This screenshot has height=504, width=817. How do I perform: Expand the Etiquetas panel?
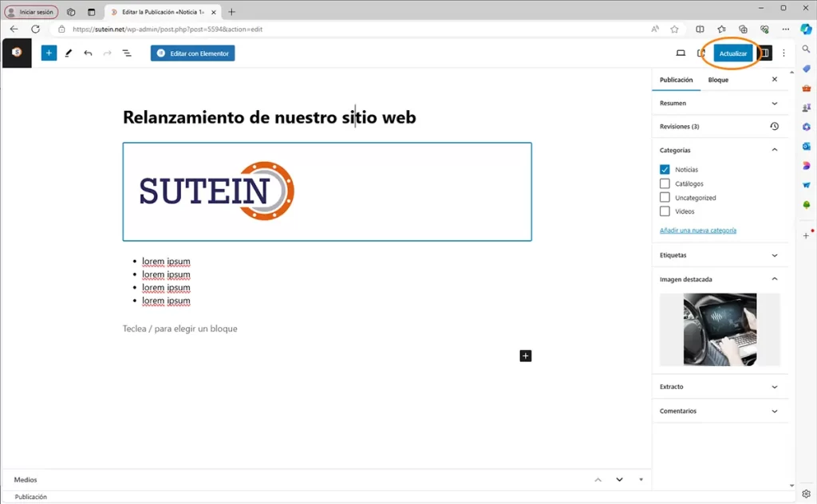point(720,255)
